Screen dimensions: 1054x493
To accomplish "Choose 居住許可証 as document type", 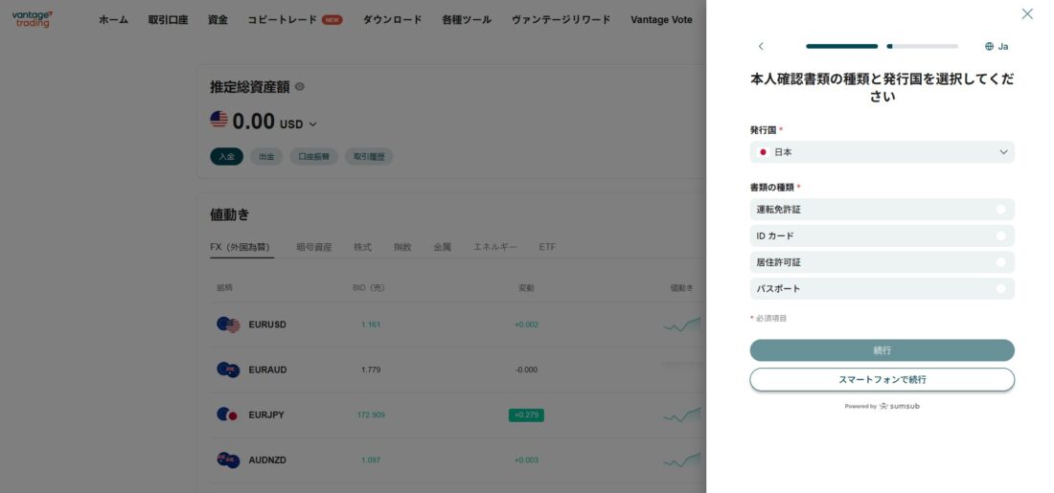I will [x=1000, y=262].
